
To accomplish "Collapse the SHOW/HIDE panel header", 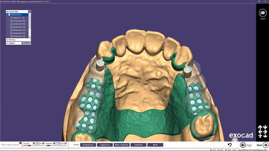I will tap(7, 12).
